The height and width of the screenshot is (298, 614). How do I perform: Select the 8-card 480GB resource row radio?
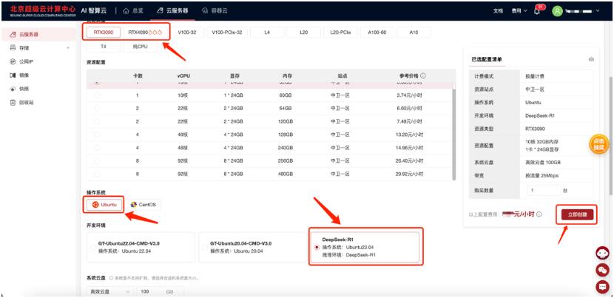point(96,173)
